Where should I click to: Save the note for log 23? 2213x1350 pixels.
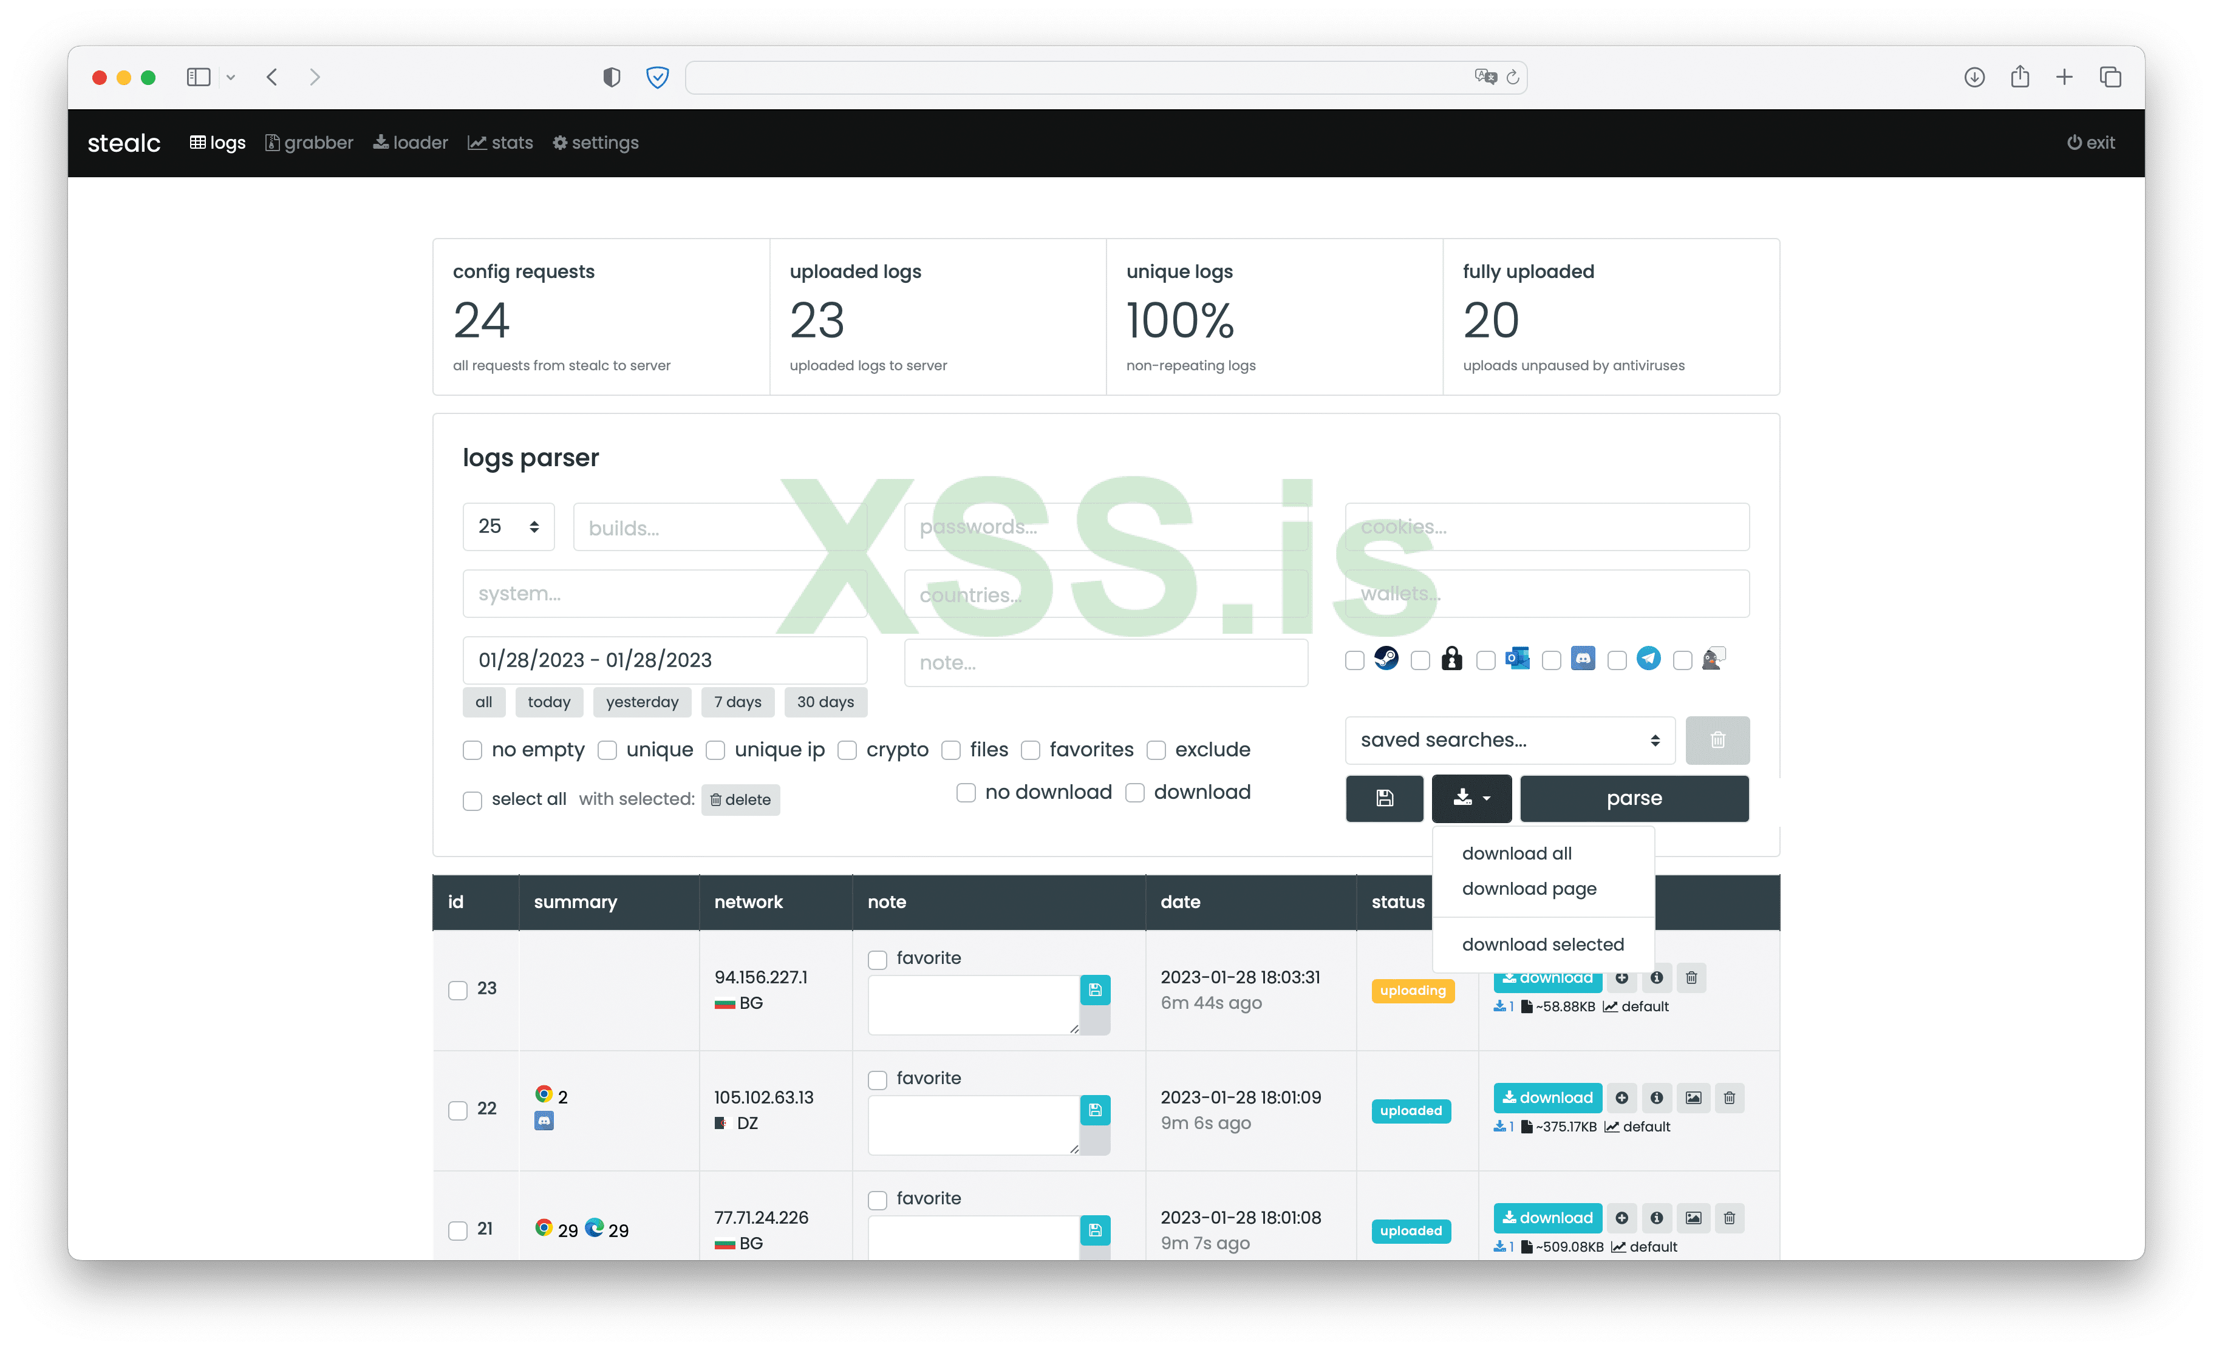tap(1095, 989)
